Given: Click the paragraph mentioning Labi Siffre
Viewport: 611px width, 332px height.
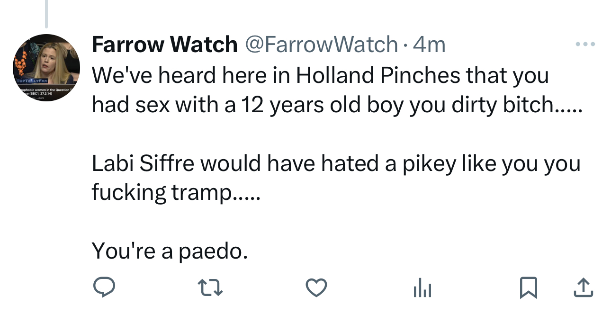Looking at the screenshot, I should pos(335,178).
